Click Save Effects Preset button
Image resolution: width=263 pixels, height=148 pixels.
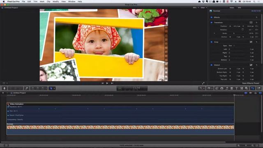[251, 83]
